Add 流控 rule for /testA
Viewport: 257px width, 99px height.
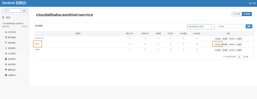coord(218,44)
